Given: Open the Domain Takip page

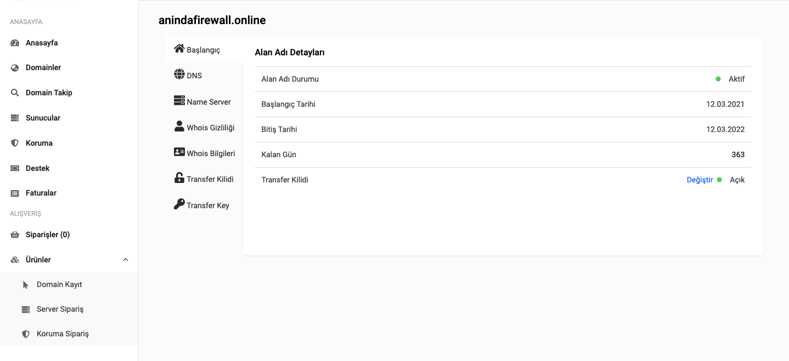Looking at the screenshot, I should [x=49, y=93].
